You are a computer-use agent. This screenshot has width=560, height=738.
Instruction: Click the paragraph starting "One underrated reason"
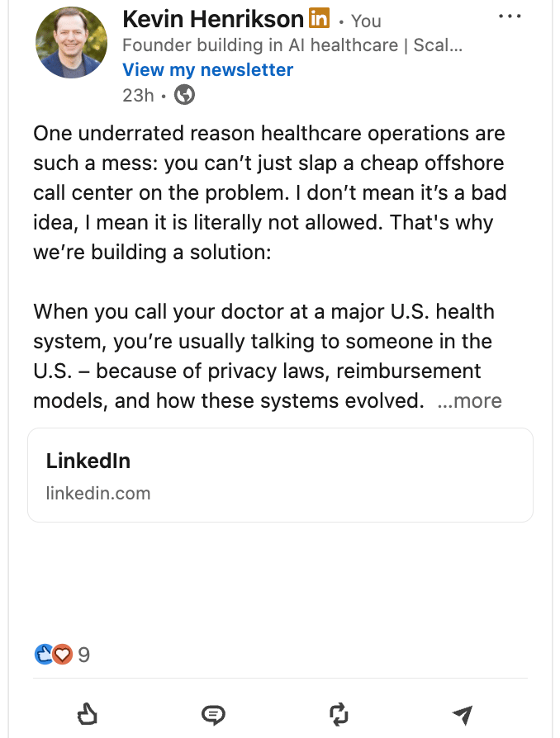269,192
